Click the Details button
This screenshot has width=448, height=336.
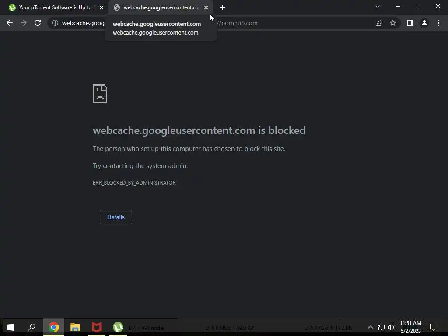(x=115, y=217)
